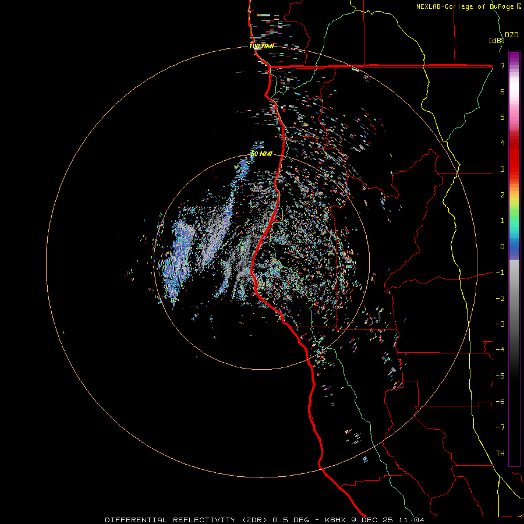Select the -3 dB tick label on the scale
This screenshot has width=524, height=524.
(x=500, y=324)
